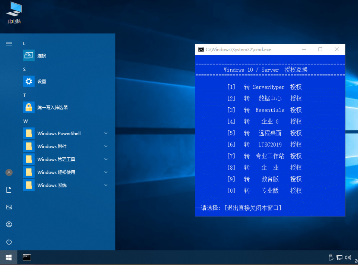Activate the cmd icon on the taskbar
The width and height of the screenshot is (358, 265).
point(27,258)
